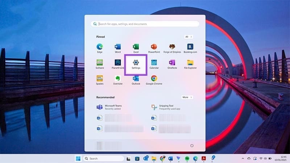Screen dimensions: 290x163
Task: Switch to Edge on the taskbar
Action: click(195, 159)
